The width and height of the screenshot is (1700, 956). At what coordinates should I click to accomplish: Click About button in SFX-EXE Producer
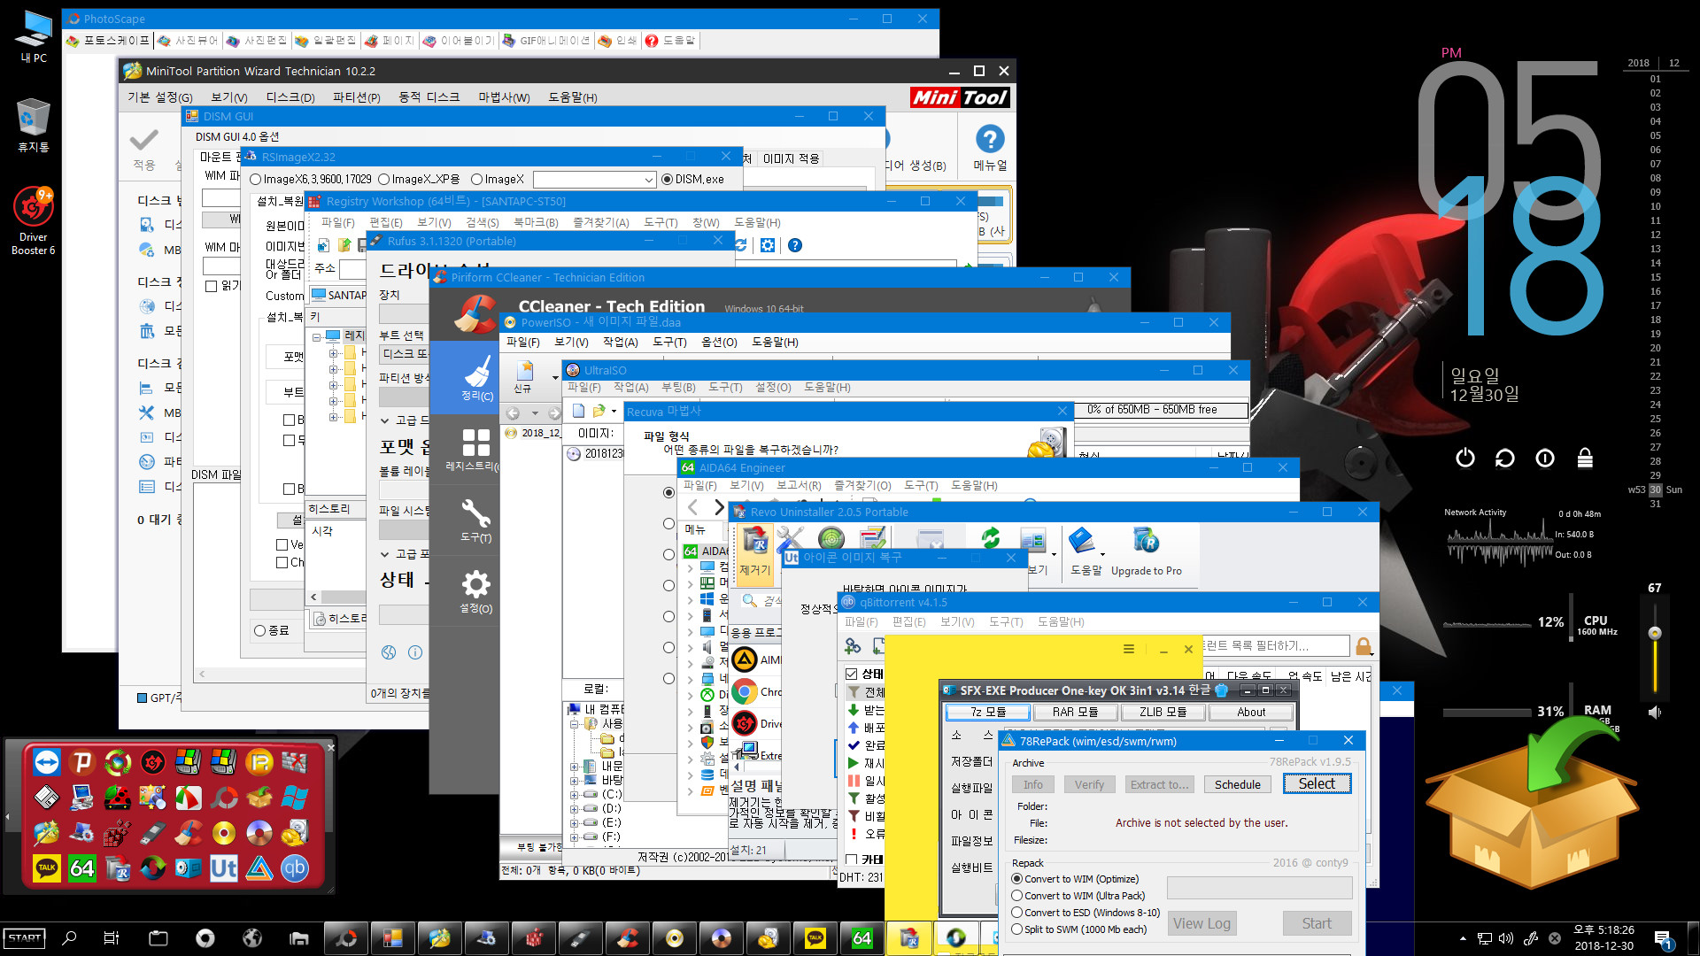(x=1250, y=712)
